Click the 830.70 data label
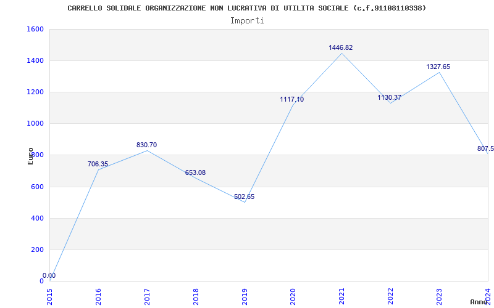Viewport: 494px width, 308px height. [x=146, y=145]
